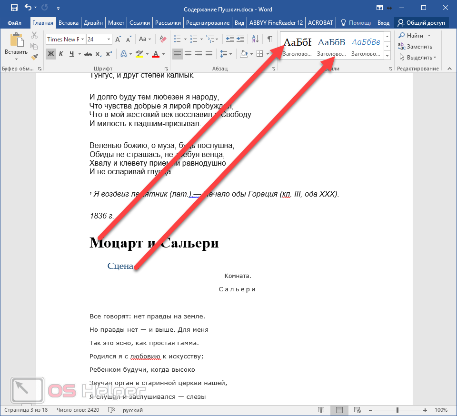Open the Рецензирование tab

(208, 22)
